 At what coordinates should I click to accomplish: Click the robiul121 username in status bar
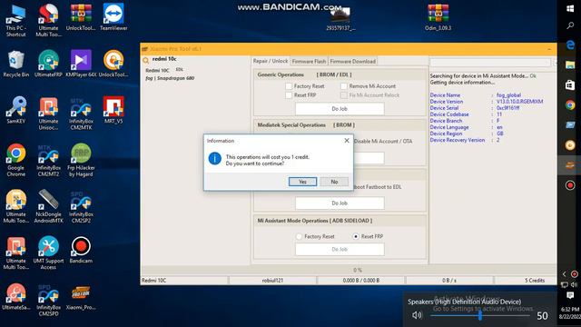[272, 281]
